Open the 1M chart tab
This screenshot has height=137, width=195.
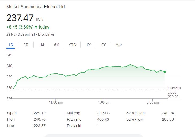pyautogui.click(x=41, y=45)
